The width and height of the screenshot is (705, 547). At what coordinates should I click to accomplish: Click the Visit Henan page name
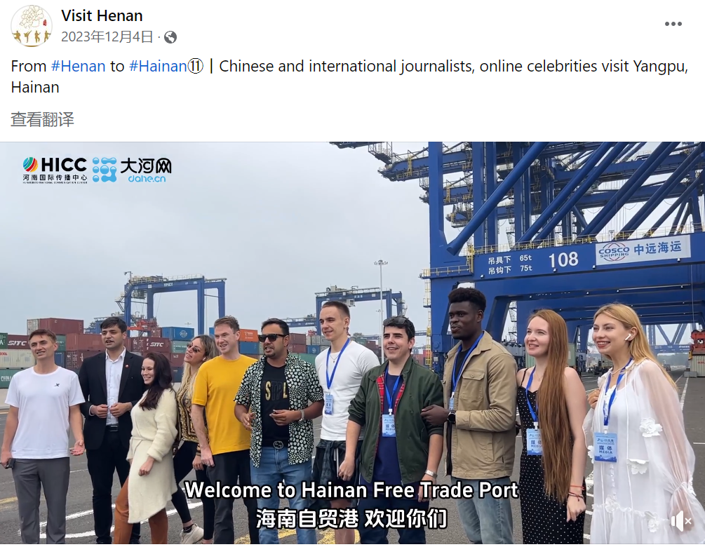(x=102, y=15)
